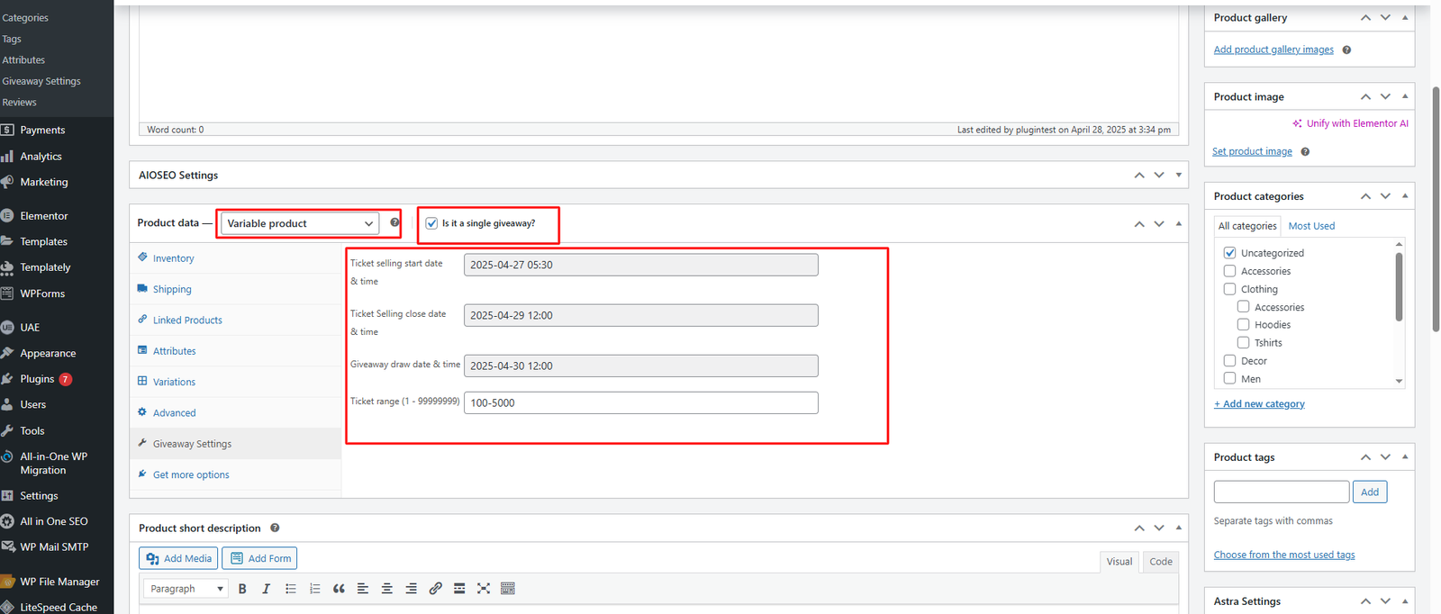Click help icon beside product type
Viewport: 1441px width, 614px height.
(394, 222)
